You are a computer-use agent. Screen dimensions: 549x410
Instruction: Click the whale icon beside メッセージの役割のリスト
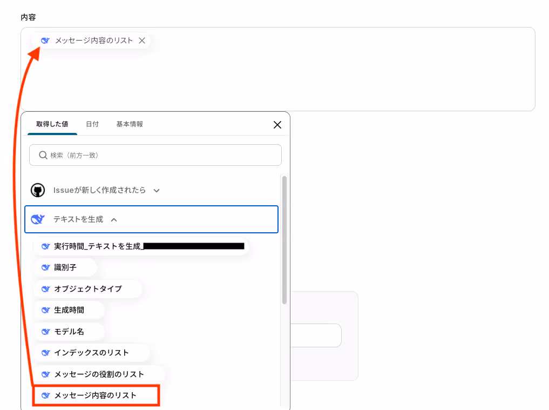pyautogui.click(x=46, y=374)
